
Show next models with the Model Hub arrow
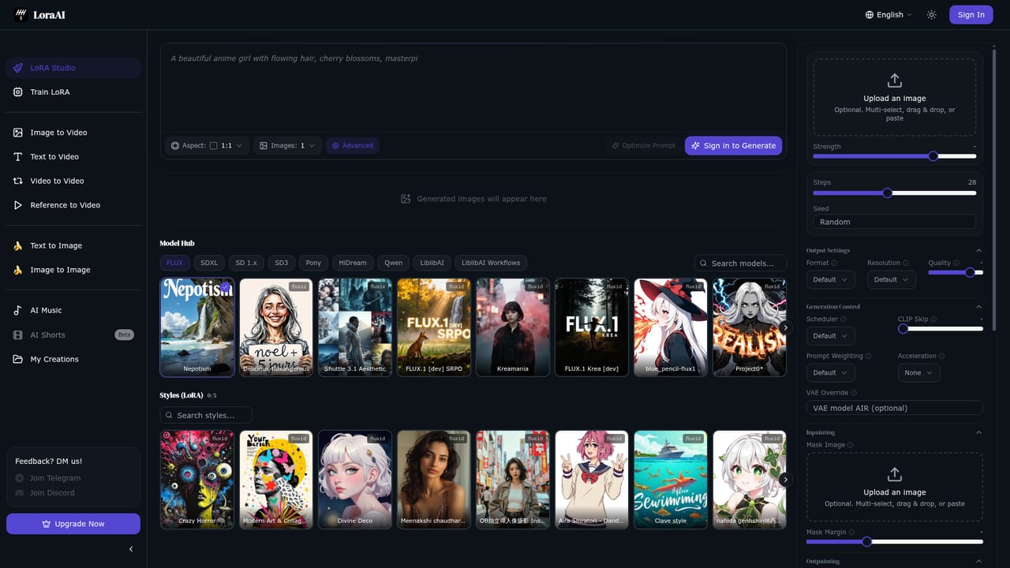point(784,327)
